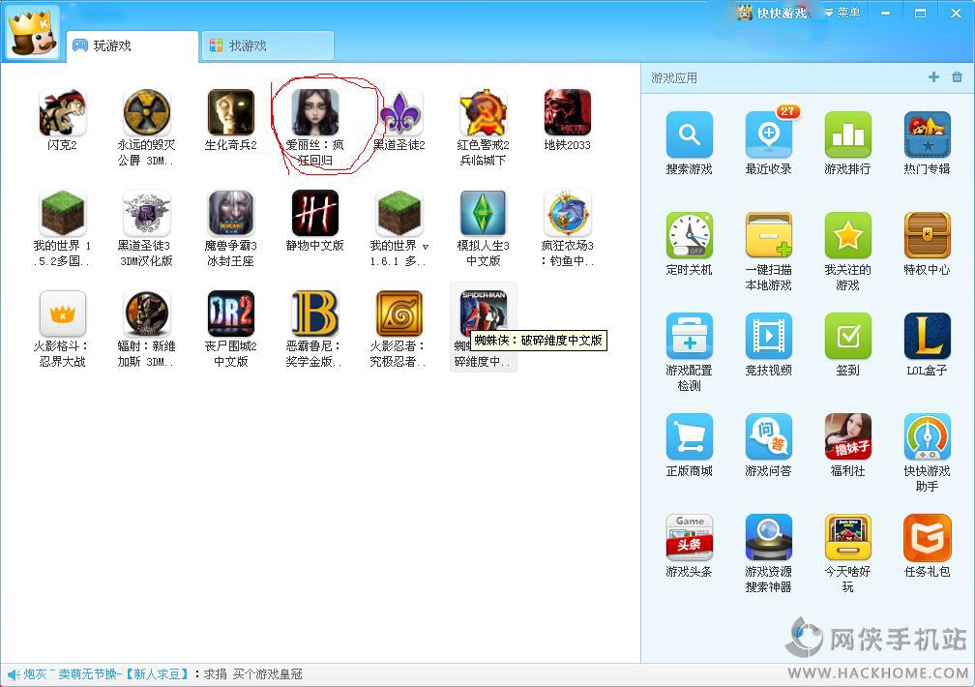Click 快快游戏 title label with crown
The height and width of the screenshot is (687, 975).
[x=772, y=13]
